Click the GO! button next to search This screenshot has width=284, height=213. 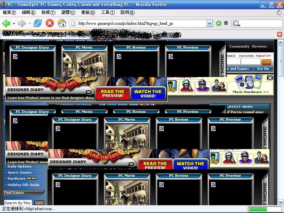click(39, 203)
